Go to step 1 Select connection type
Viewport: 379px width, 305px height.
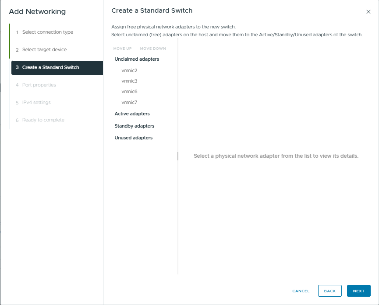(47, 32)
